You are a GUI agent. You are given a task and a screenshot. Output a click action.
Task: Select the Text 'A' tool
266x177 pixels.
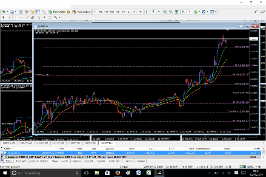[44, 17]
